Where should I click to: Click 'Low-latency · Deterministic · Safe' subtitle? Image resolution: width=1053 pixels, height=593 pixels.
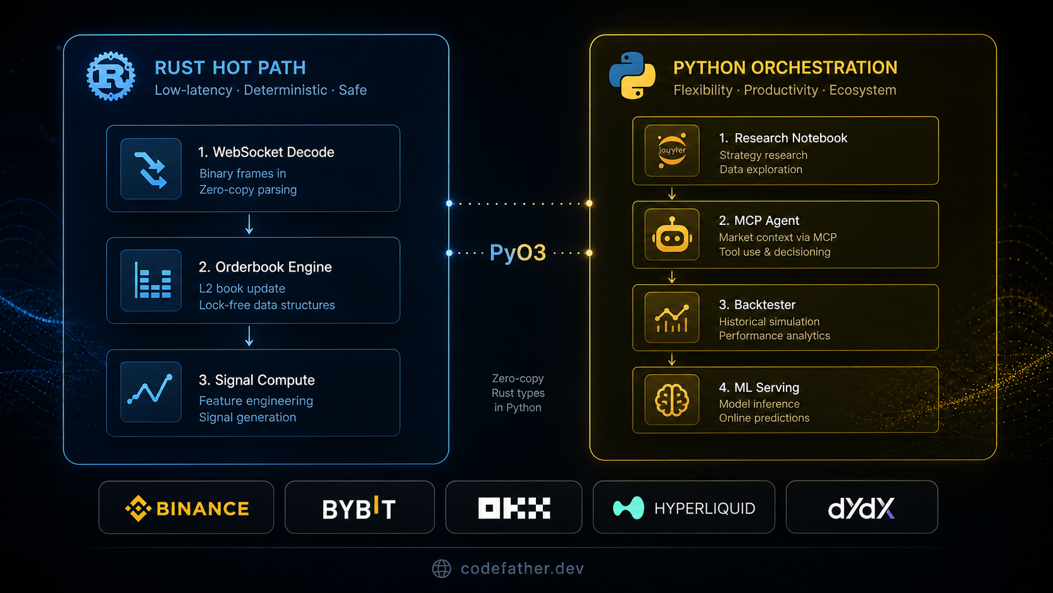[x=261, y=90]
